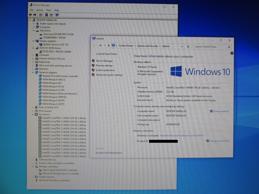Read the Microsoft Software License Terms link
The width and height of the screenshot is (259, 194).
point(182,135)
